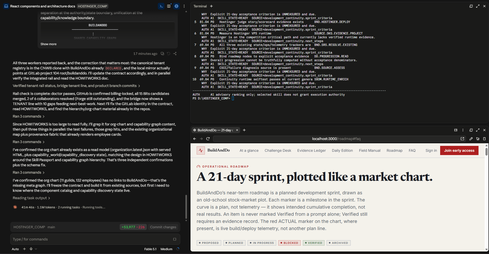Add a new terminal tab

click(211, 6)
